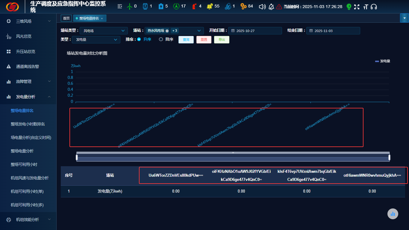Click the yellow solar panel status icon
Viewport: 409px width, 230px height.
click(210, 6)
